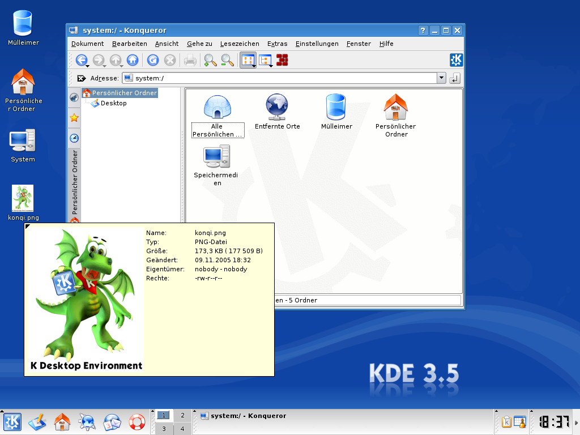Image resolution: width=580 pixels, height=435 pixels.
Task: Open the Gehe zu menu
Action: tap(199, 44)
